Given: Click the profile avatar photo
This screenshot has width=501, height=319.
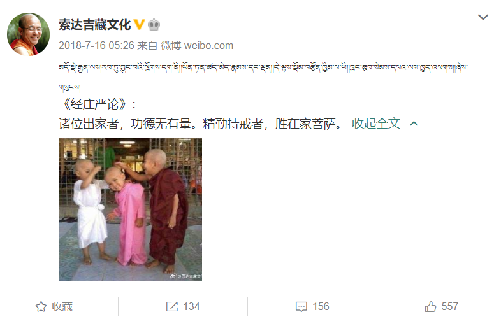Looking at the screenshot, I should click(x=29, y=34).
